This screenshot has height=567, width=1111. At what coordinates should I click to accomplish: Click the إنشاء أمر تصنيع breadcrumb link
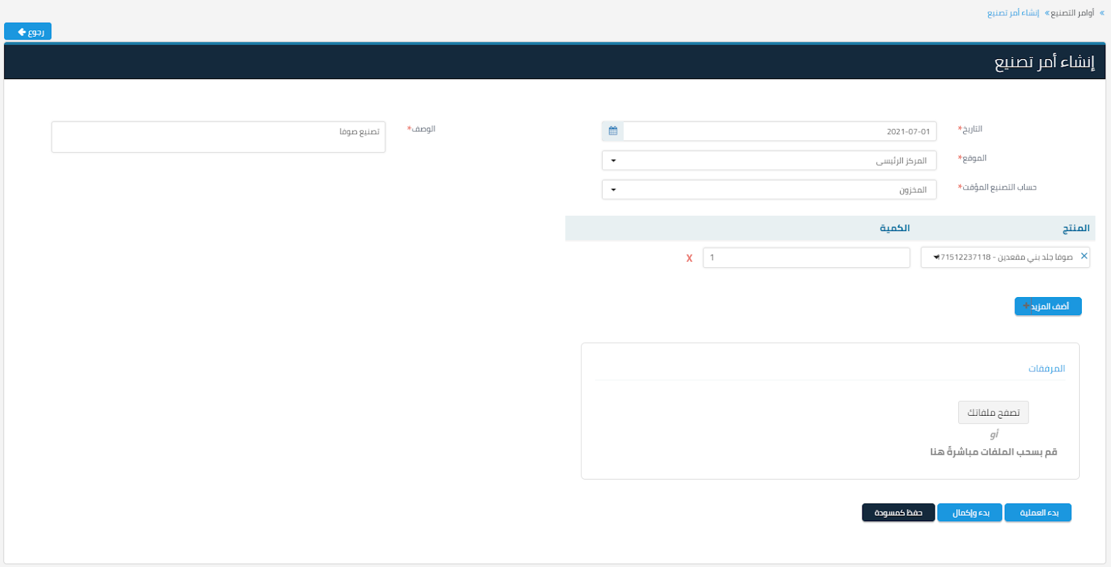point(1013,13)
